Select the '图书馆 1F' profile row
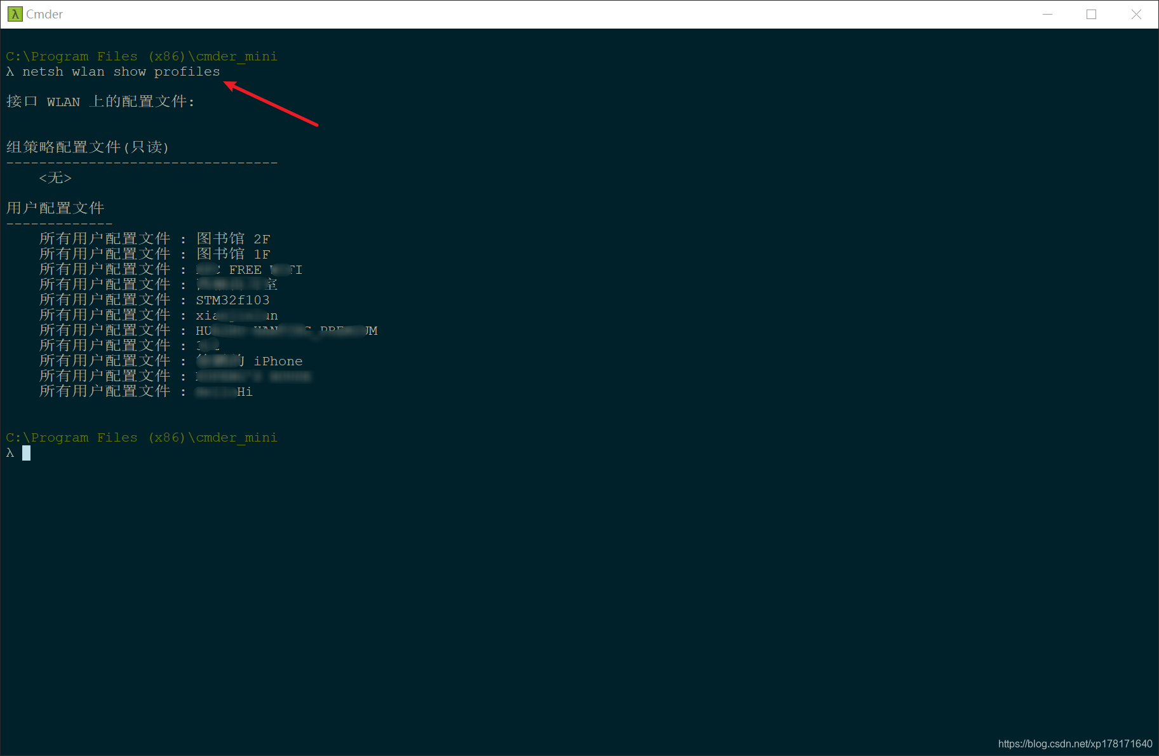This screenshot has width=1159, height=756. click(155, 254)
